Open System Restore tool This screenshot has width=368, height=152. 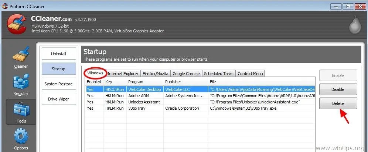coord(59,84)
